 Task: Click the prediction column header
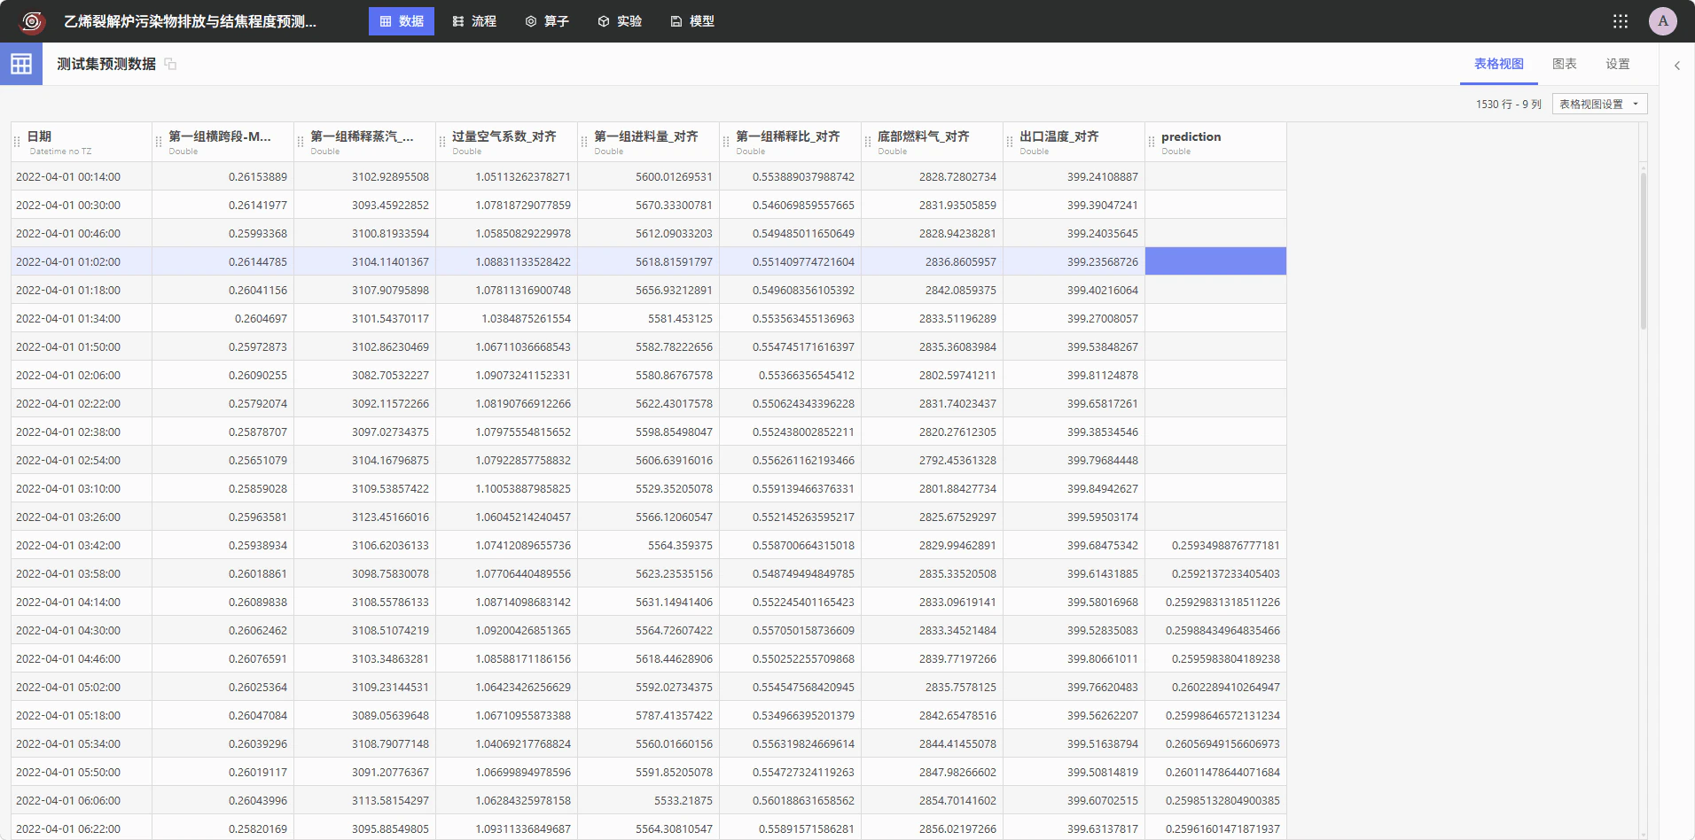pyautogui.click(x=1215, y=142)
